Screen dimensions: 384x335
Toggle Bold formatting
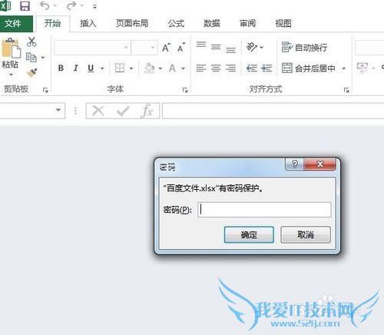click(61, 68)
